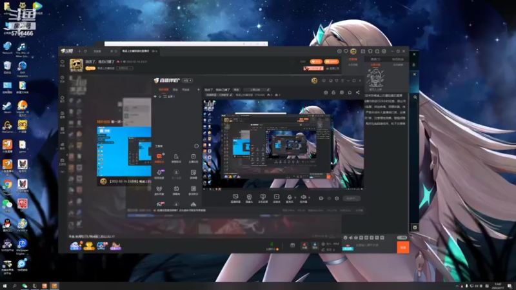516x290 pixels.
Task: Click the speaker volume icon in the streaming companion
Action: (303, 197)
